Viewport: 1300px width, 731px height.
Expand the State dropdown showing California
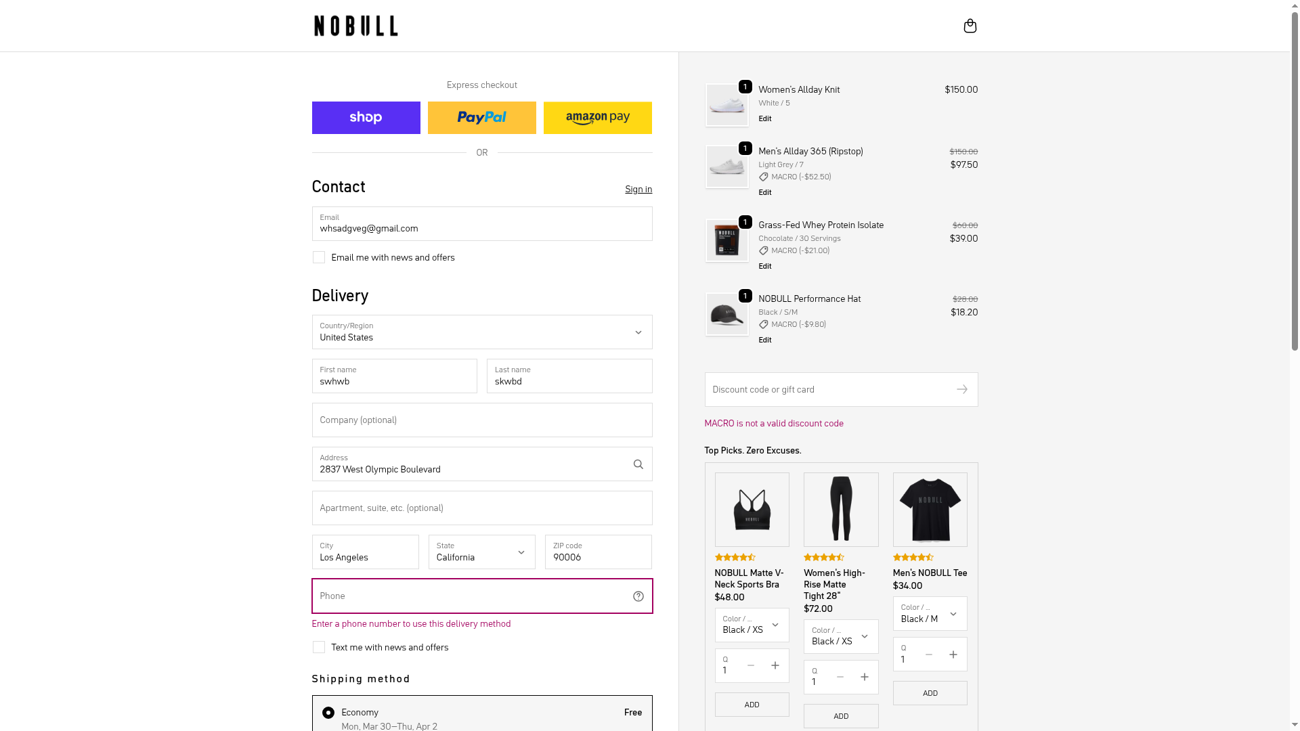(481, 552)
